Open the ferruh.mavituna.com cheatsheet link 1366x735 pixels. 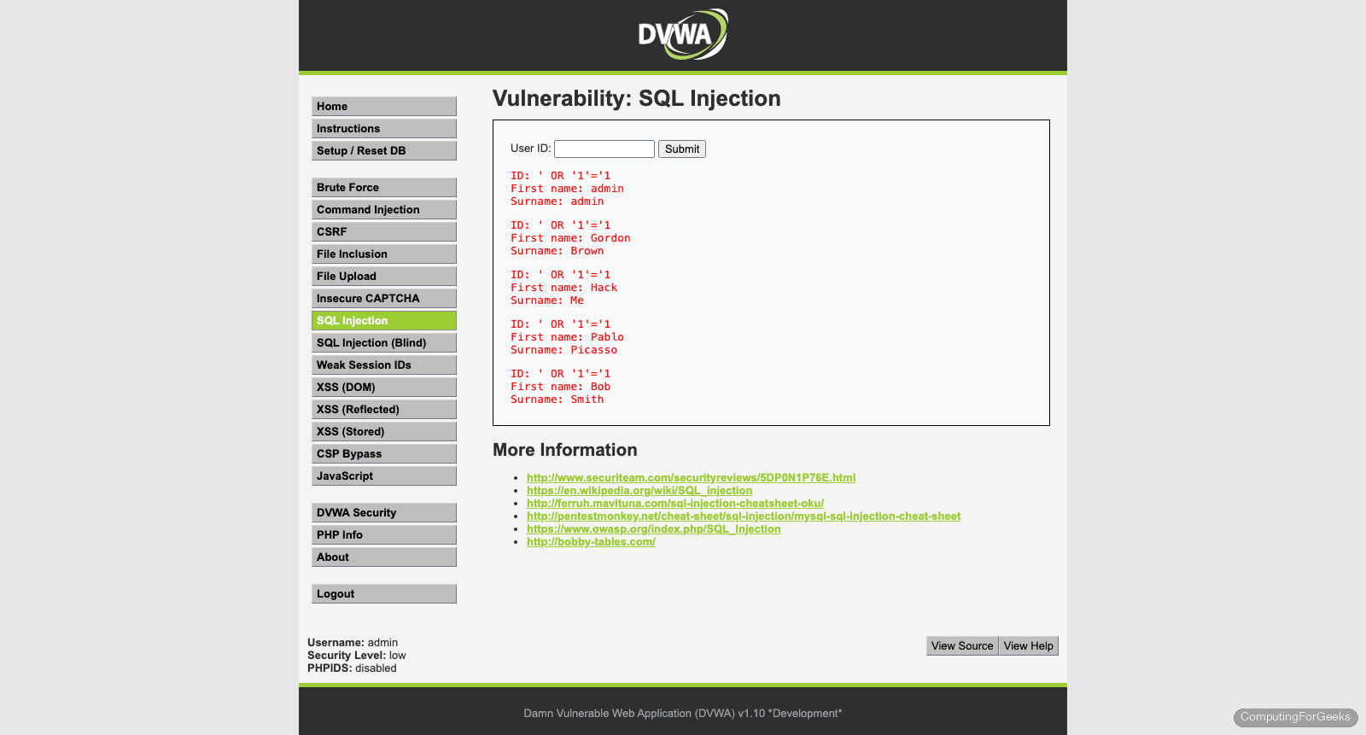pyautogui.click(x=675, y=503)
